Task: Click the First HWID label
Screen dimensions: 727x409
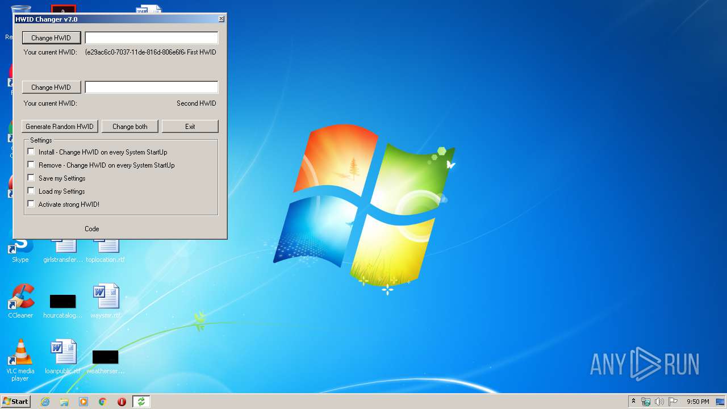Action: [x=202, y=52]
